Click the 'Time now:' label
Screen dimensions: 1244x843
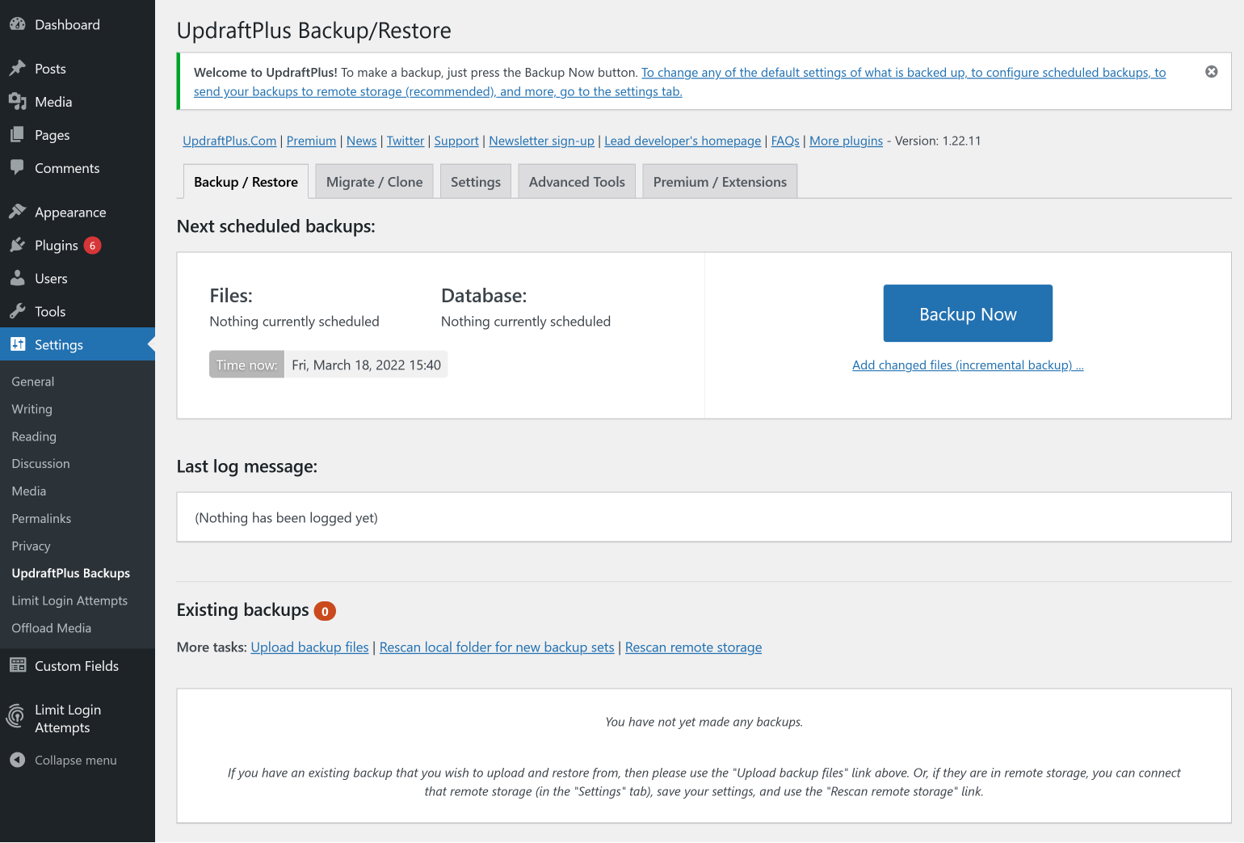tap(246, 365)
